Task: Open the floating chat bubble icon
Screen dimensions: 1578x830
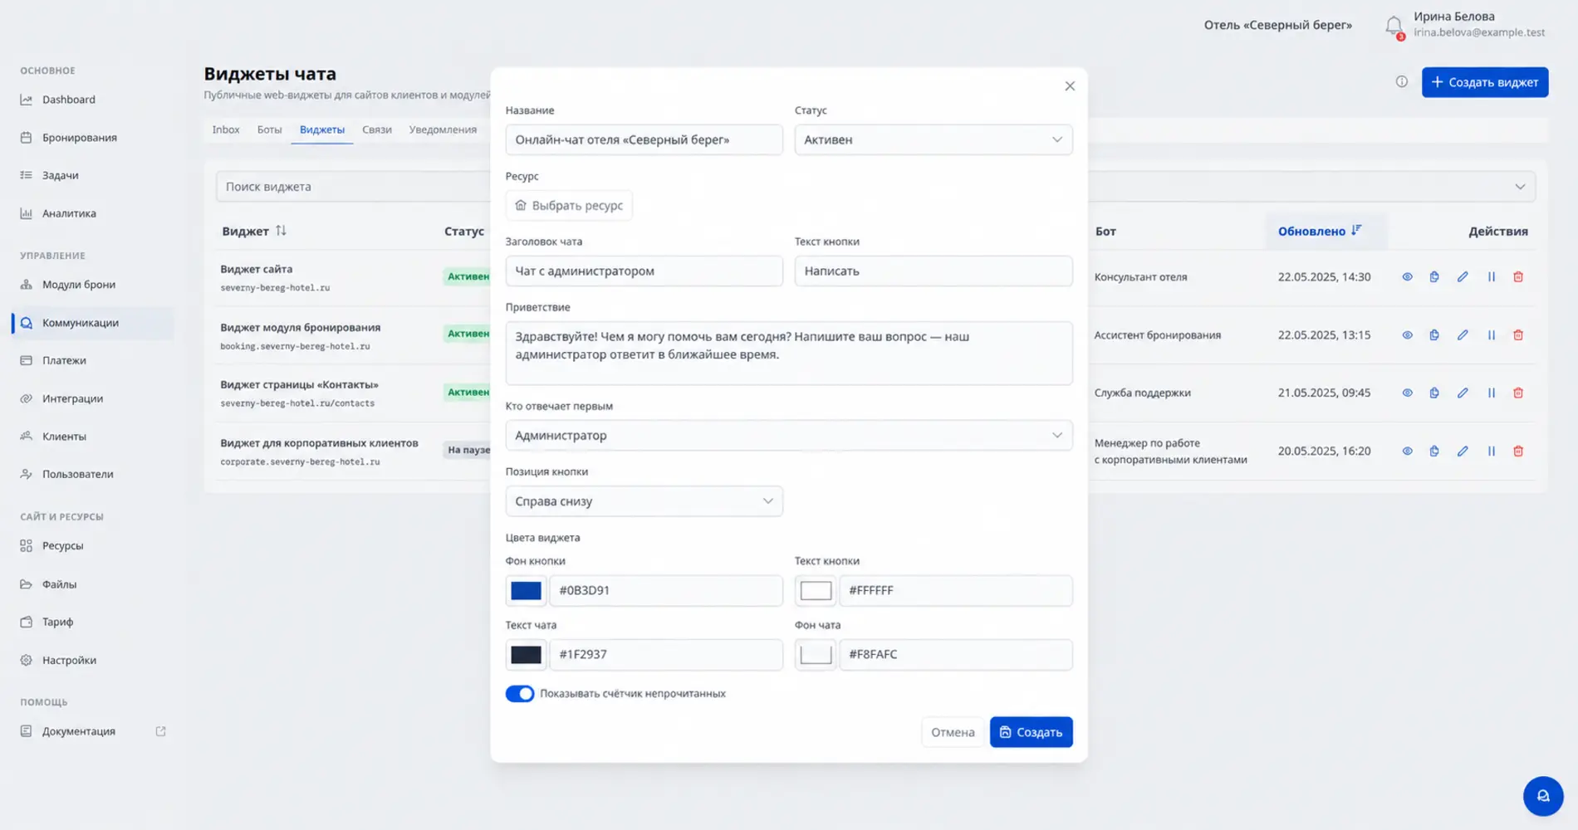Action: click(1543, 796)
